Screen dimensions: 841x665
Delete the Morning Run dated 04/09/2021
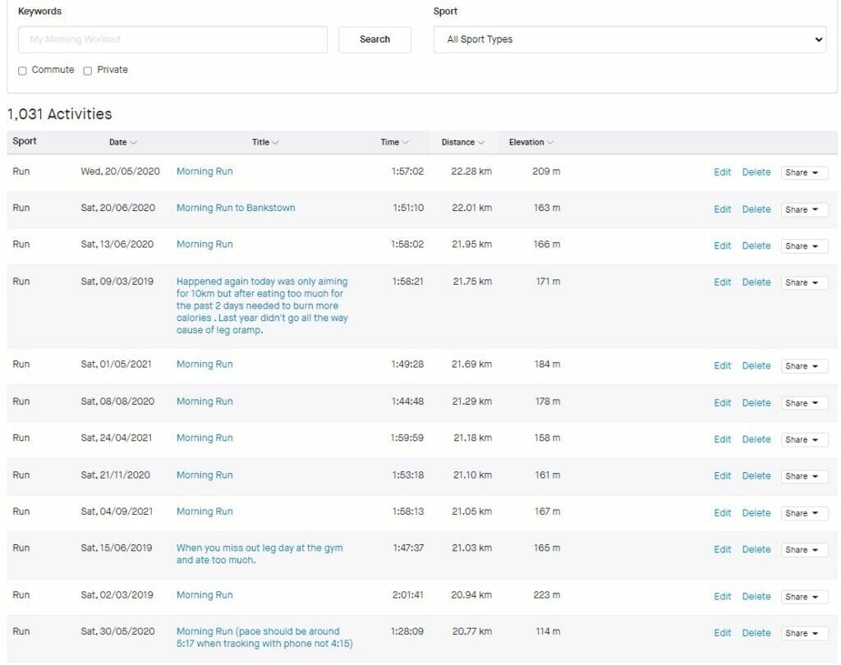click(756, 512)
